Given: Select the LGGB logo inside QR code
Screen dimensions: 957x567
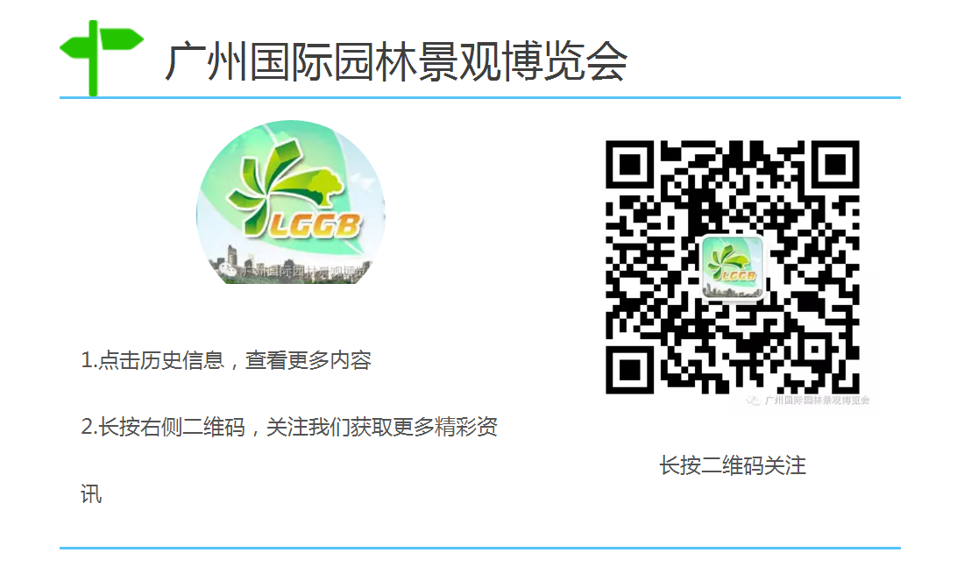Looking at the screenshot, I should click(733, 268).
